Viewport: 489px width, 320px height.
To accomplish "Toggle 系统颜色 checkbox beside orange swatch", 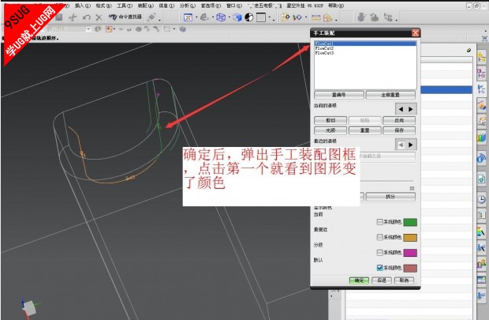I will [379, 237].
